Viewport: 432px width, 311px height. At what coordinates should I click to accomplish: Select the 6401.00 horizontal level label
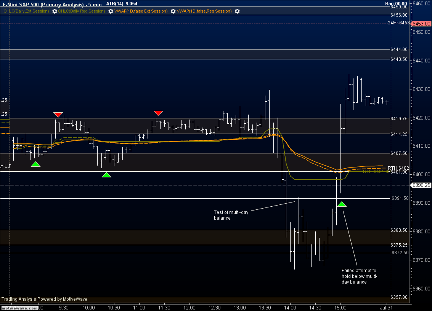click(x=399, y=172)
